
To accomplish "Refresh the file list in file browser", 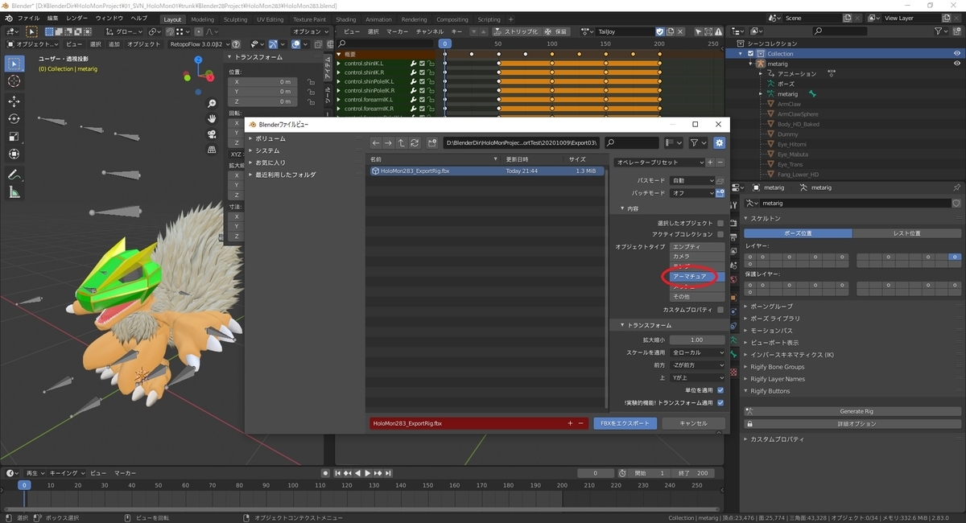I will [x=415, y=142].
